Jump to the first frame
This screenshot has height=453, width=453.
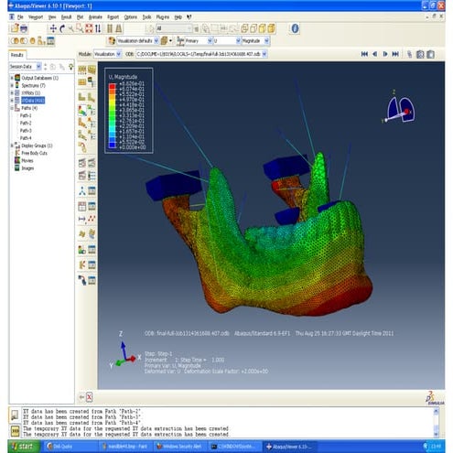[364, 54]
